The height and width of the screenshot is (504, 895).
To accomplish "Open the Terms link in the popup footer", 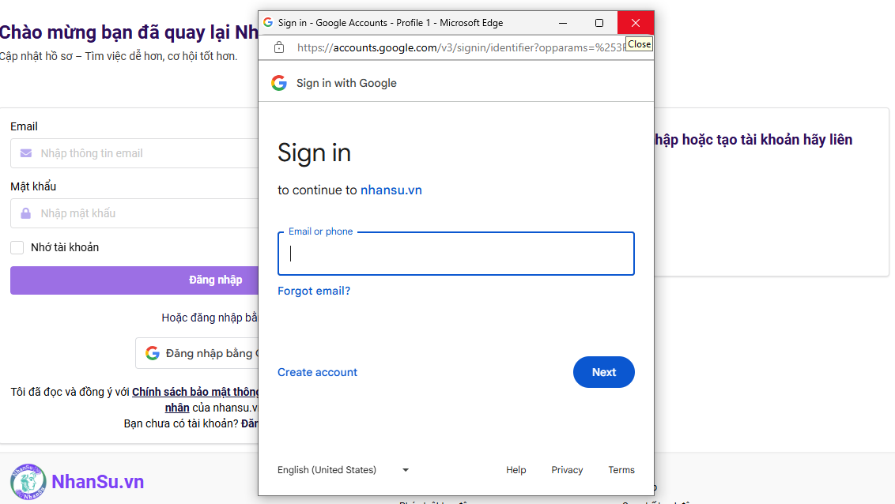I will [621, 470].
